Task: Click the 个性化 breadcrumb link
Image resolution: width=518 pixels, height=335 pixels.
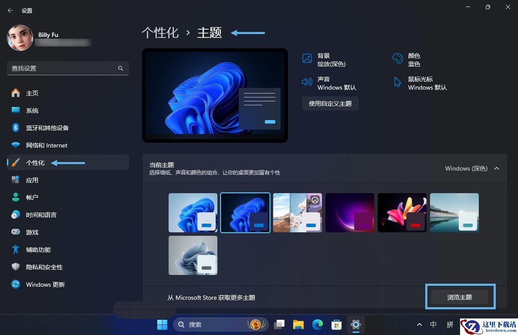Action: 160,33
